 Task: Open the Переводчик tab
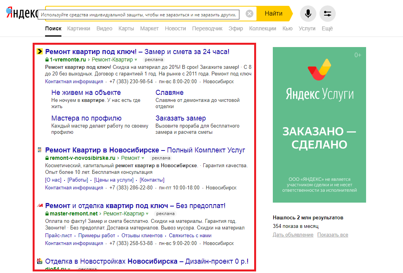click(207, 28)
